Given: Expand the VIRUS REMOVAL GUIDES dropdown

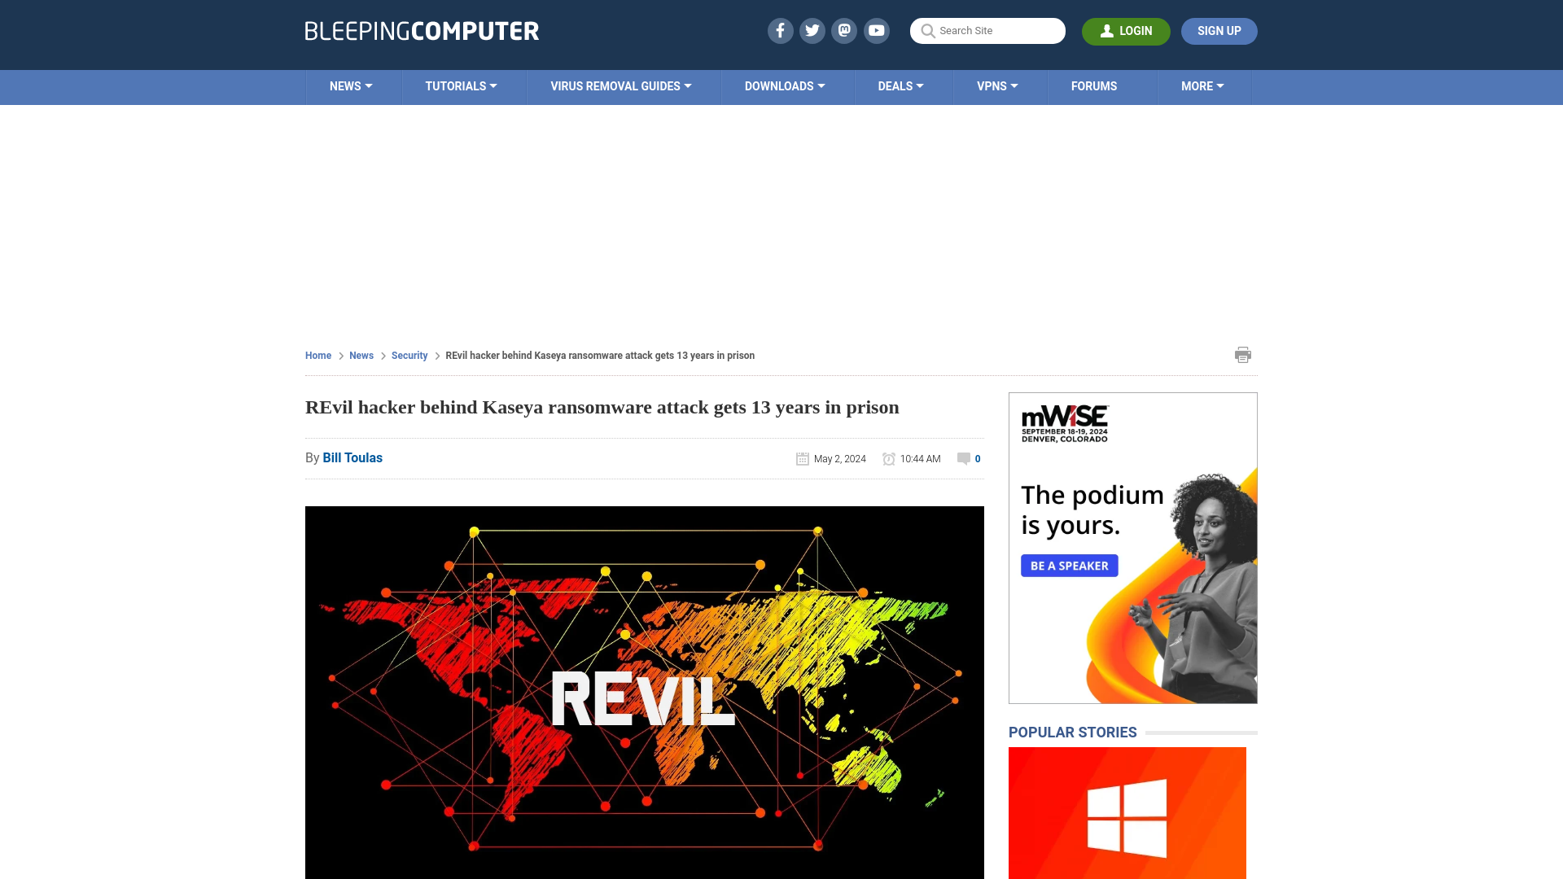Looking at the screenshot, I should click(620, 87).
